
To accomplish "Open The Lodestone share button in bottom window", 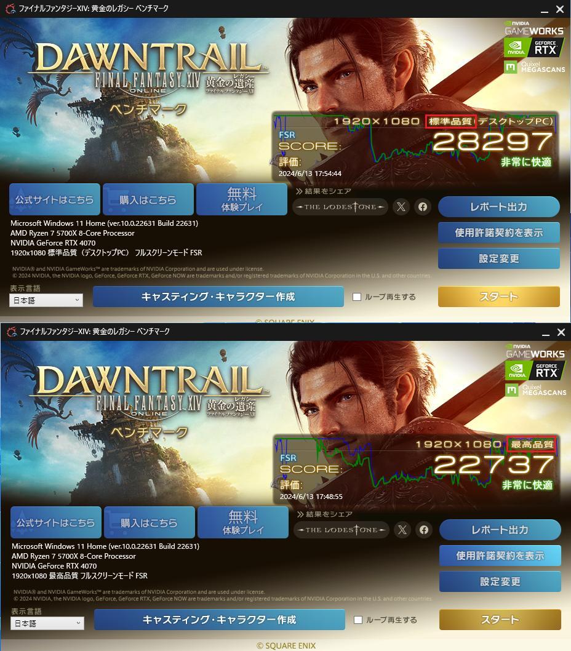I will (341, 530).
